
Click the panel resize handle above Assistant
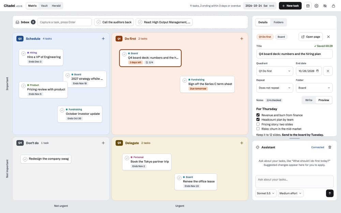[295, 138]
